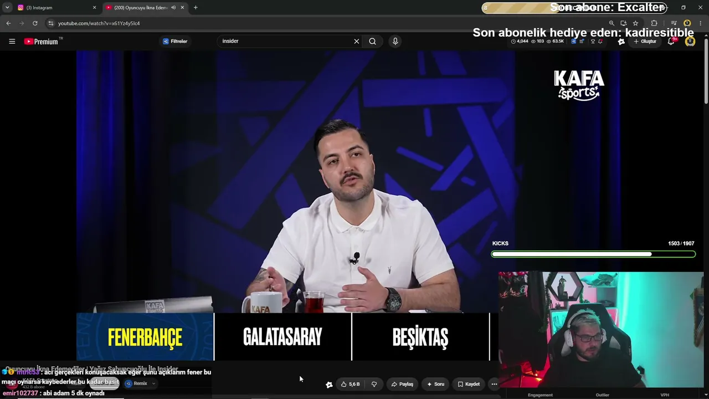Open the Oluştur create button

[x=645, y=42]
